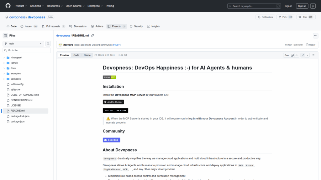
Task: Click the search files magnifier icon
Action: 48,44
